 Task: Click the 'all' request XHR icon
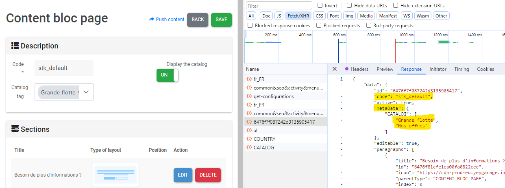tap(249, 131)
